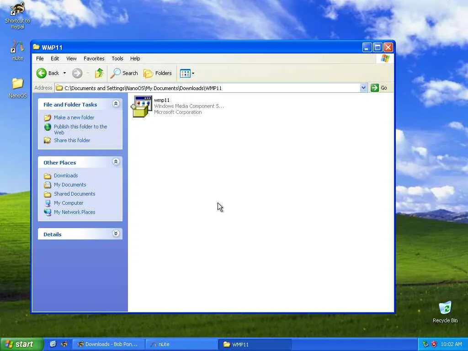
Task: Minimize the WMP11 window
Action: click(x=367, y=48)
